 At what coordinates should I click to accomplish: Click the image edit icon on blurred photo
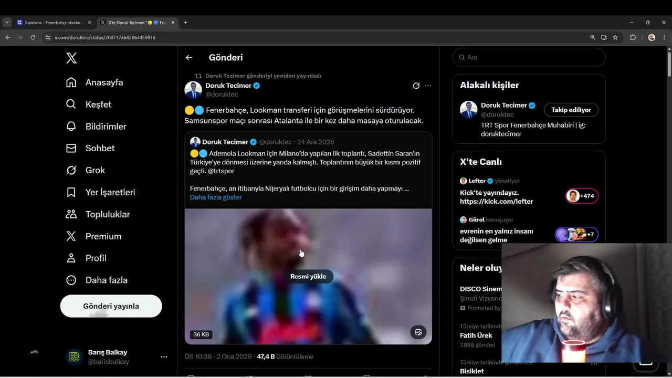[418, 332]
